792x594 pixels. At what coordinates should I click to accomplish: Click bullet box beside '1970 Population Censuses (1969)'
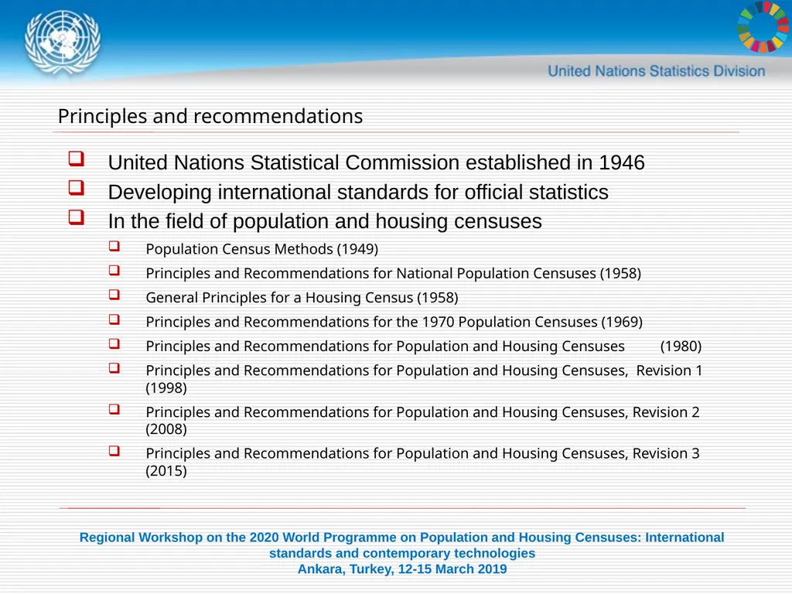coord(114,319)
